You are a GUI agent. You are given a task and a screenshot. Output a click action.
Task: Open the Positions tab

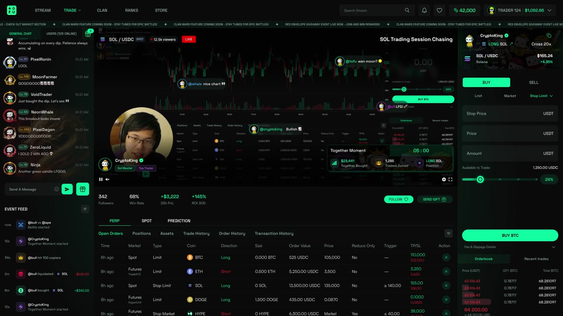point(142,233)
